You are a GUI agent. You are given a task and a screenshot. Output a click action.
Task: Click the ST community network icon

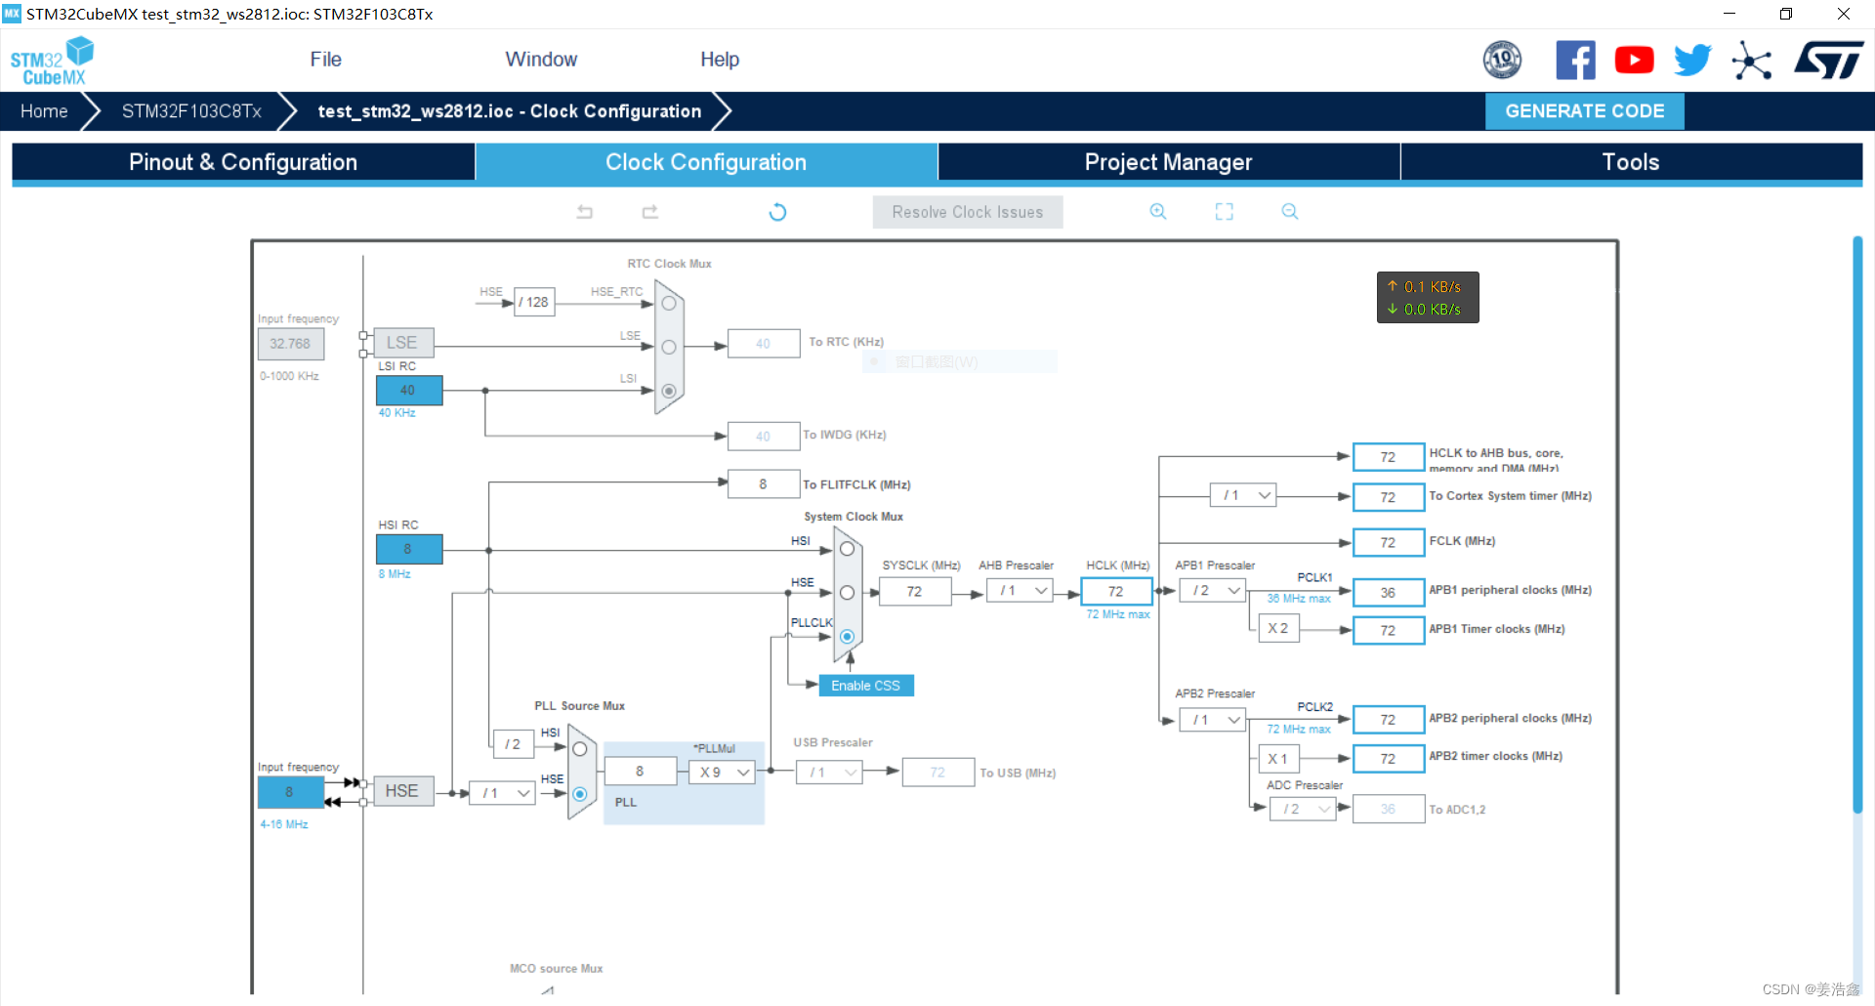[1752, 61]
